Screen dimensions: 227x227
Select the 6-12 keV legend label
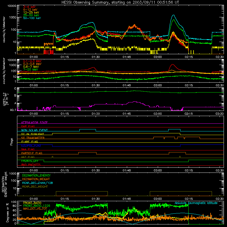(x=30, y=10)
